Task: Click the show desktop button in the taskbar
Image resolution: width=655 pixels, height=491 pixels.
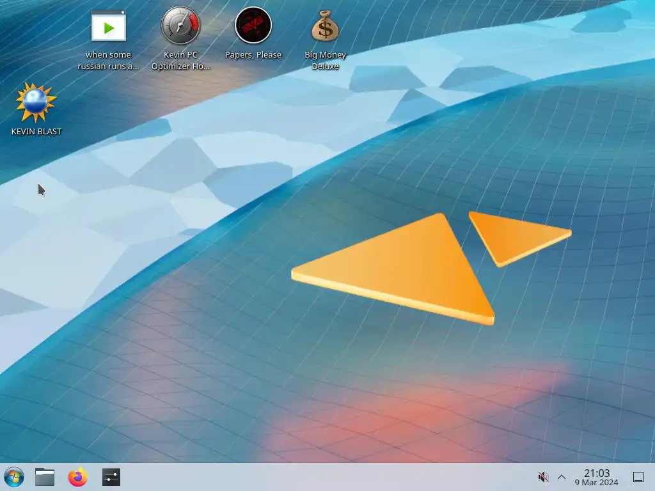Action: click(638, 477)
